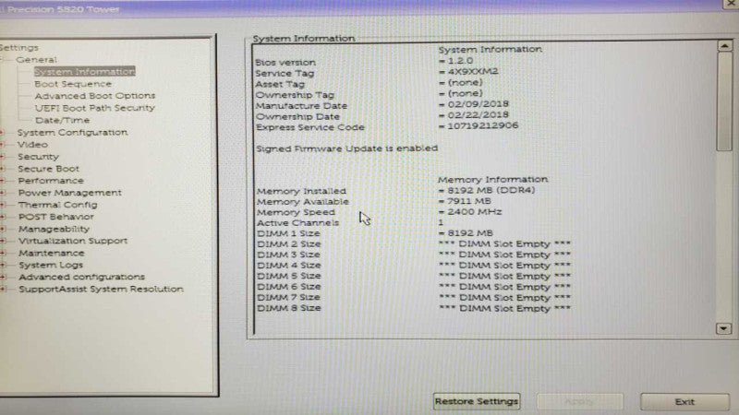Click the DIMM 1 Size label
Viewport: 739px width, 415px height.
288,233
